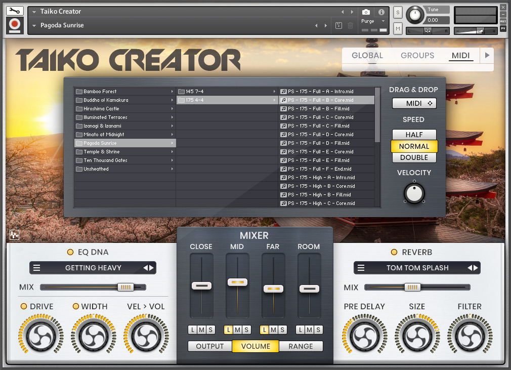Click the Bamboo Forest folder icon

tap(79, 92)
